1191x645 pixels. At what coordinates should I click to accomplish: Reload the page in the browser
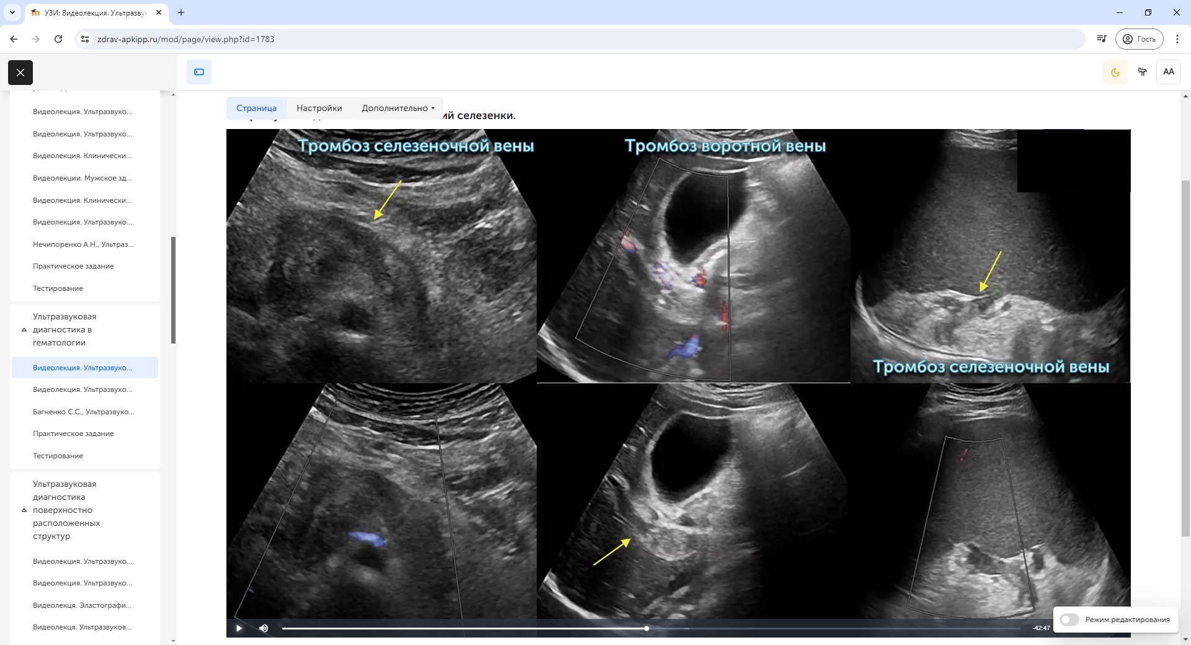point(58,39)
